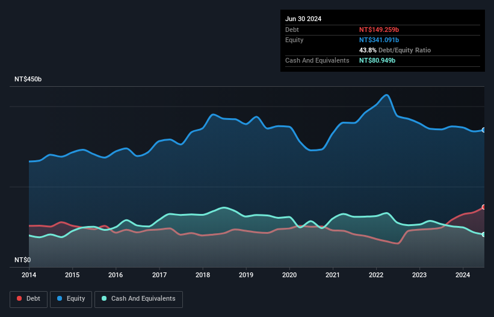The width and height of the screenshot is (494, 317).
Task: Click the teal Cash endpoint marker
Action: pos(484,234)
